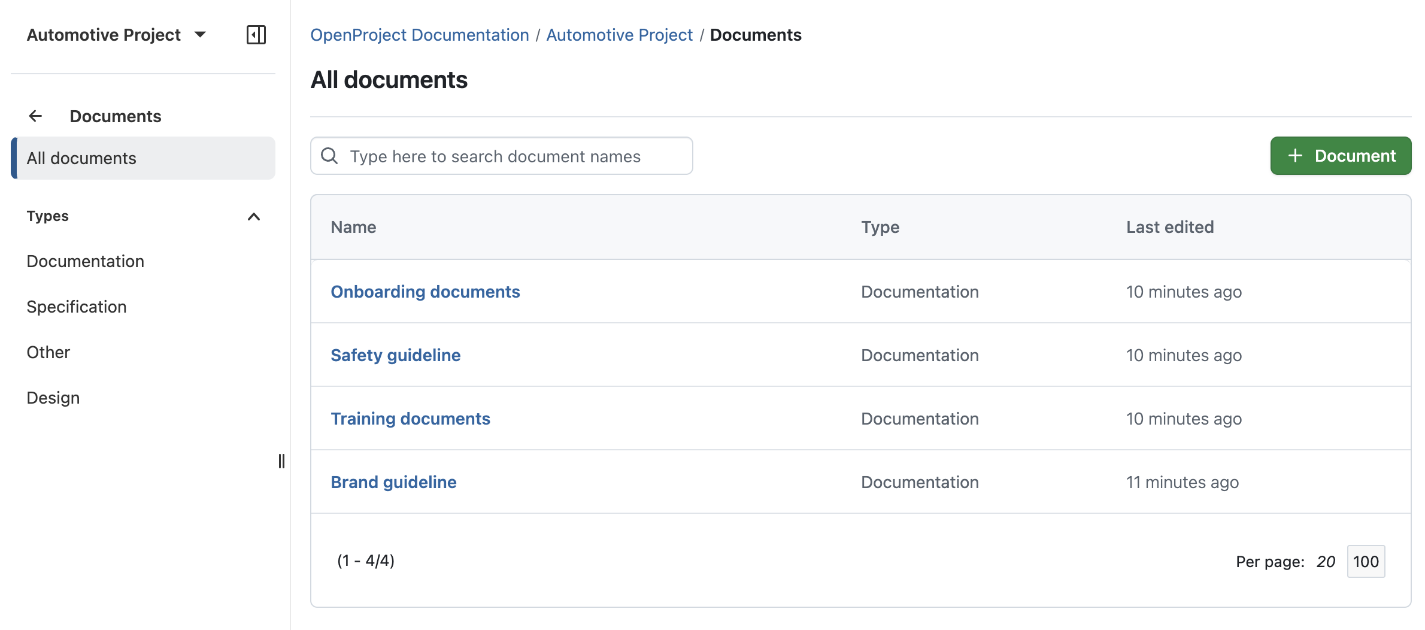This screenshot has width=1425, height=630.
Task: Click the plus icon on the Document button
Action: coord(1295,156)
